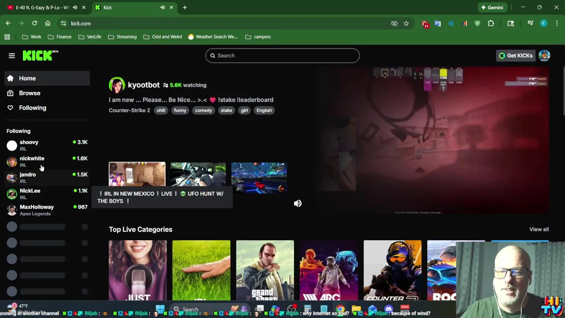Image resolution: width=565 pixels, height=318 pixels.
Task: Open the Following page in sidebar
Action: coord(47,108)
